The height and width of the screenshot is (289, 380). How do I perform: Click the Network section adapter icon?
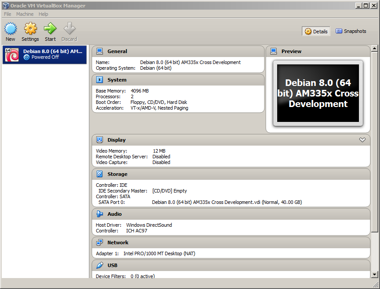click(x=100, y=243)
